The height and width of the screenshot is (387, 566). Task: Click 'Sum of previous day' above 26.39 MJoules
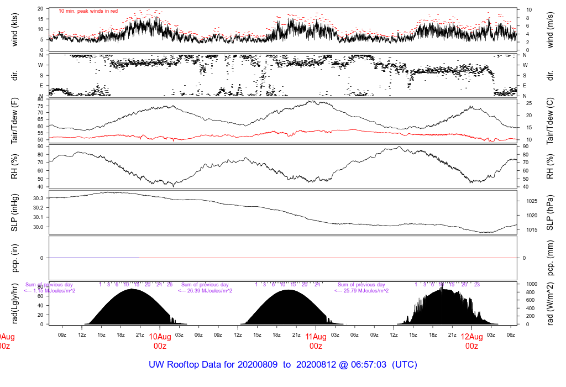(205, 285)
